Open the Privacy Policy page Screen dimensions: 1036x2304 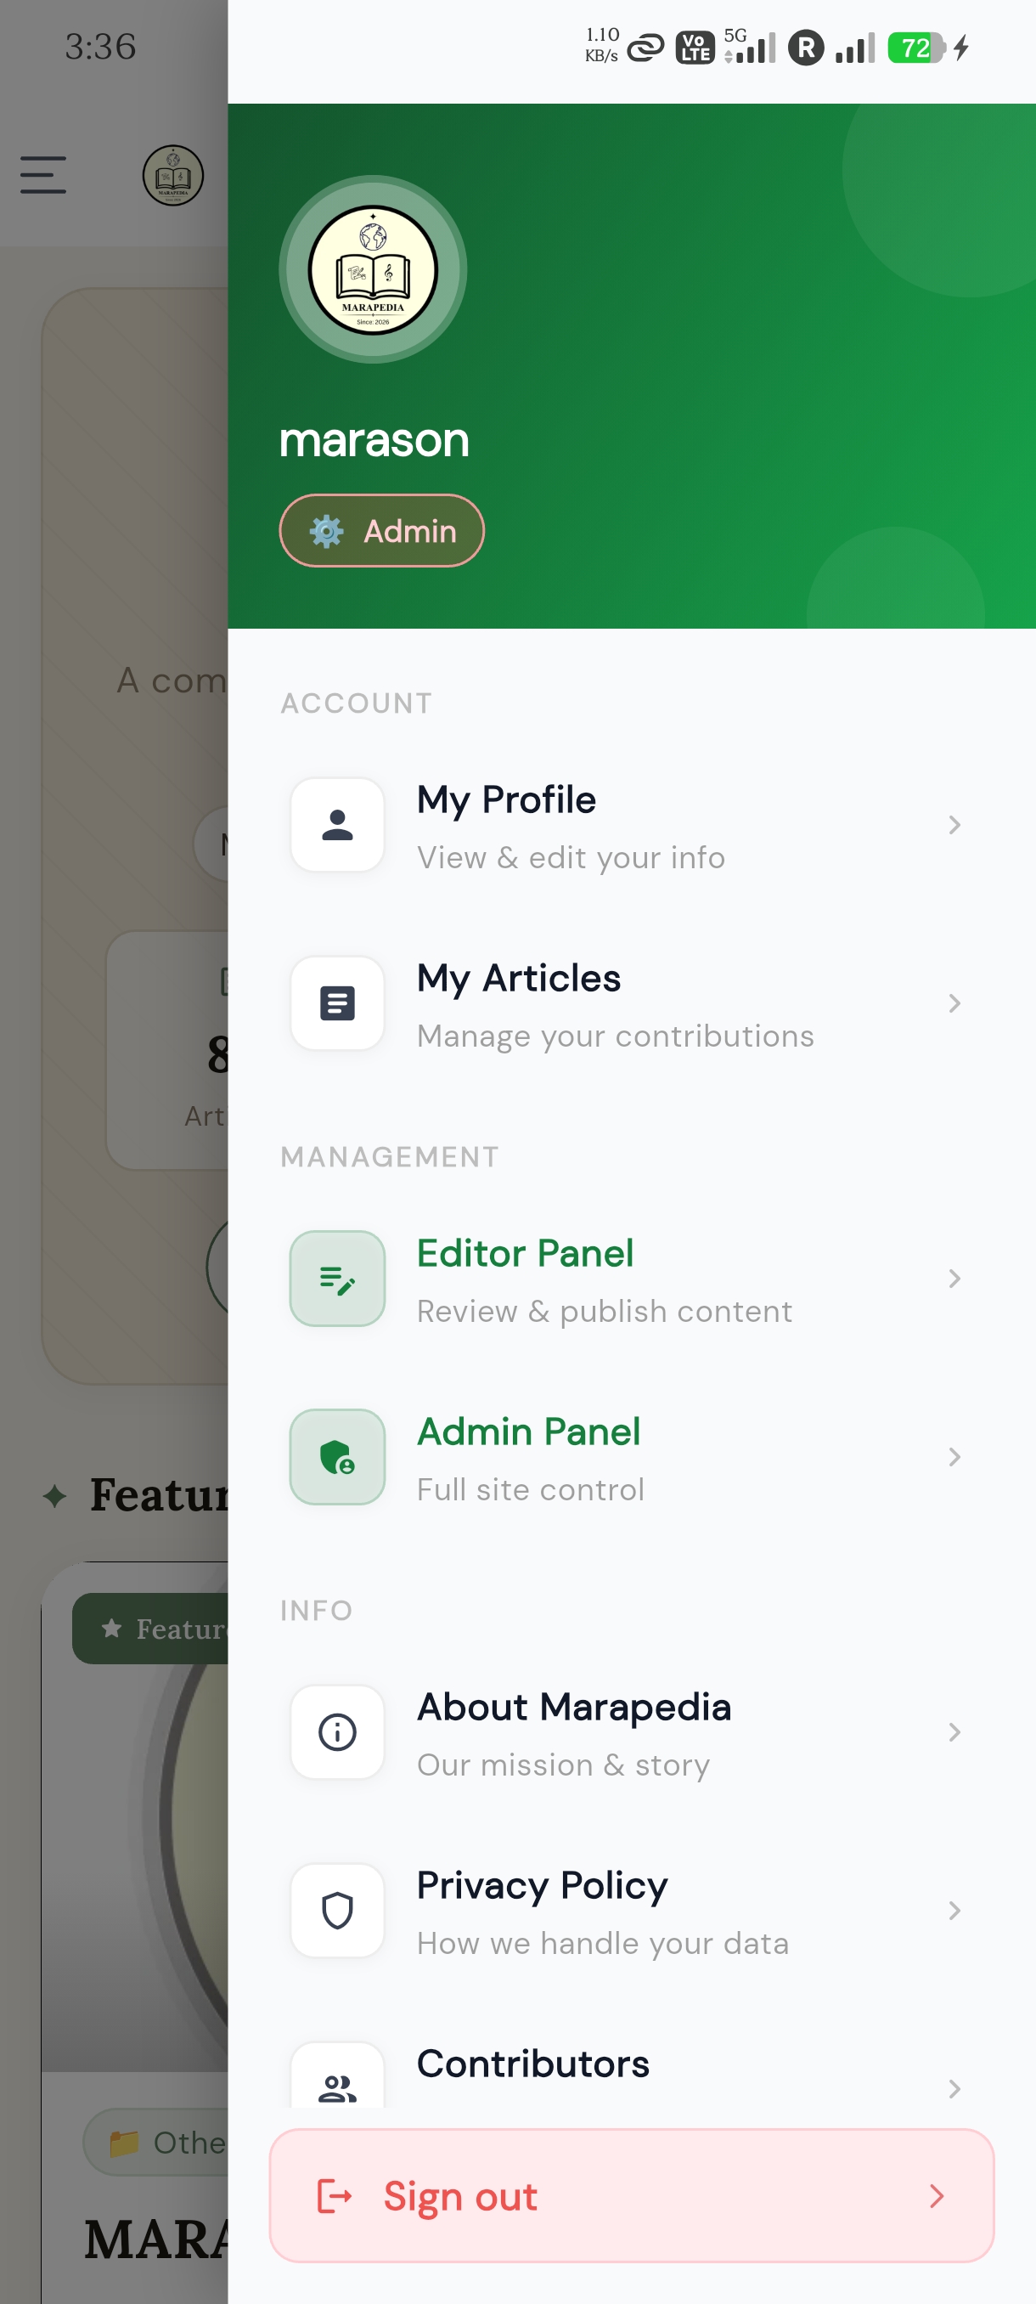[x=631, y=1911]
